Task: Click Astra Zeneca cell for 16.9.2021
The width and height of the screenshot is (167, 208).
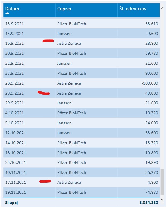Action: [x=69, y=43]
